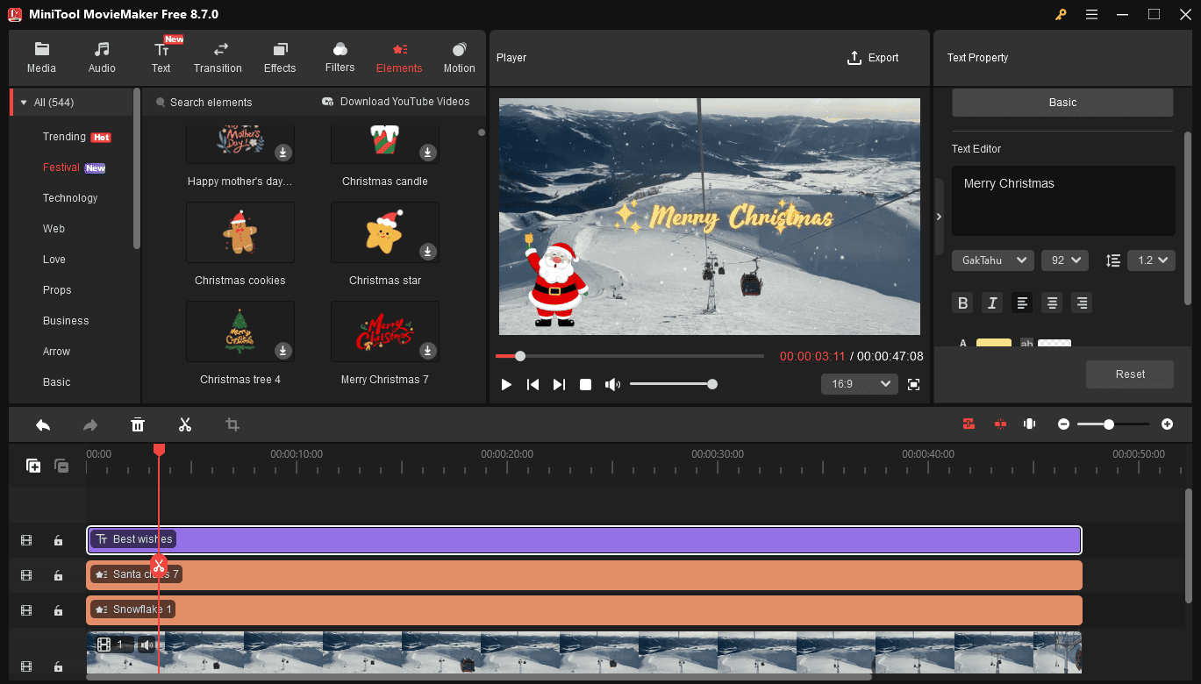Download the Christmas tree 4 element
1201x684 pixels.
[282, 350]
